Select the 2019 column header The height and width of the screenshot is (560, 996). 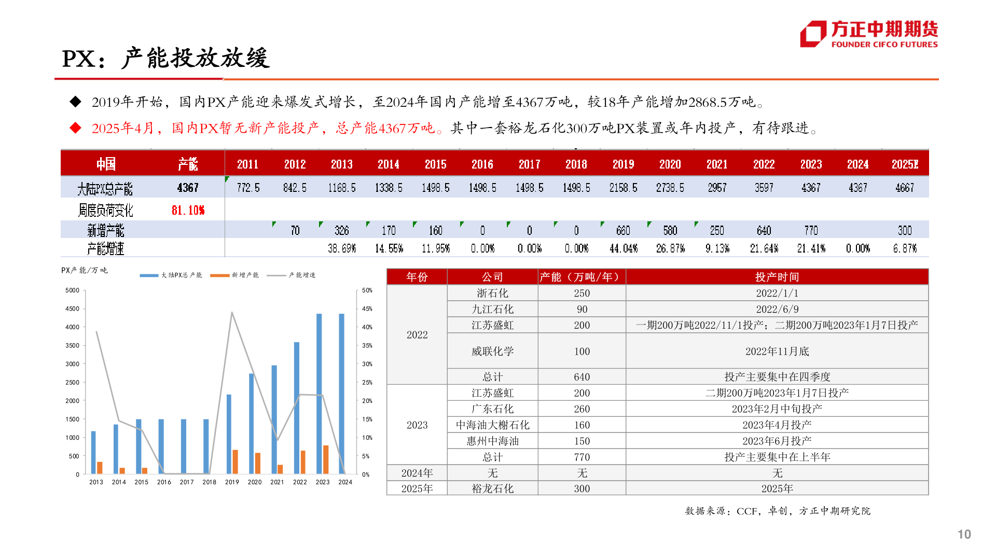click(x=623, y=164)
